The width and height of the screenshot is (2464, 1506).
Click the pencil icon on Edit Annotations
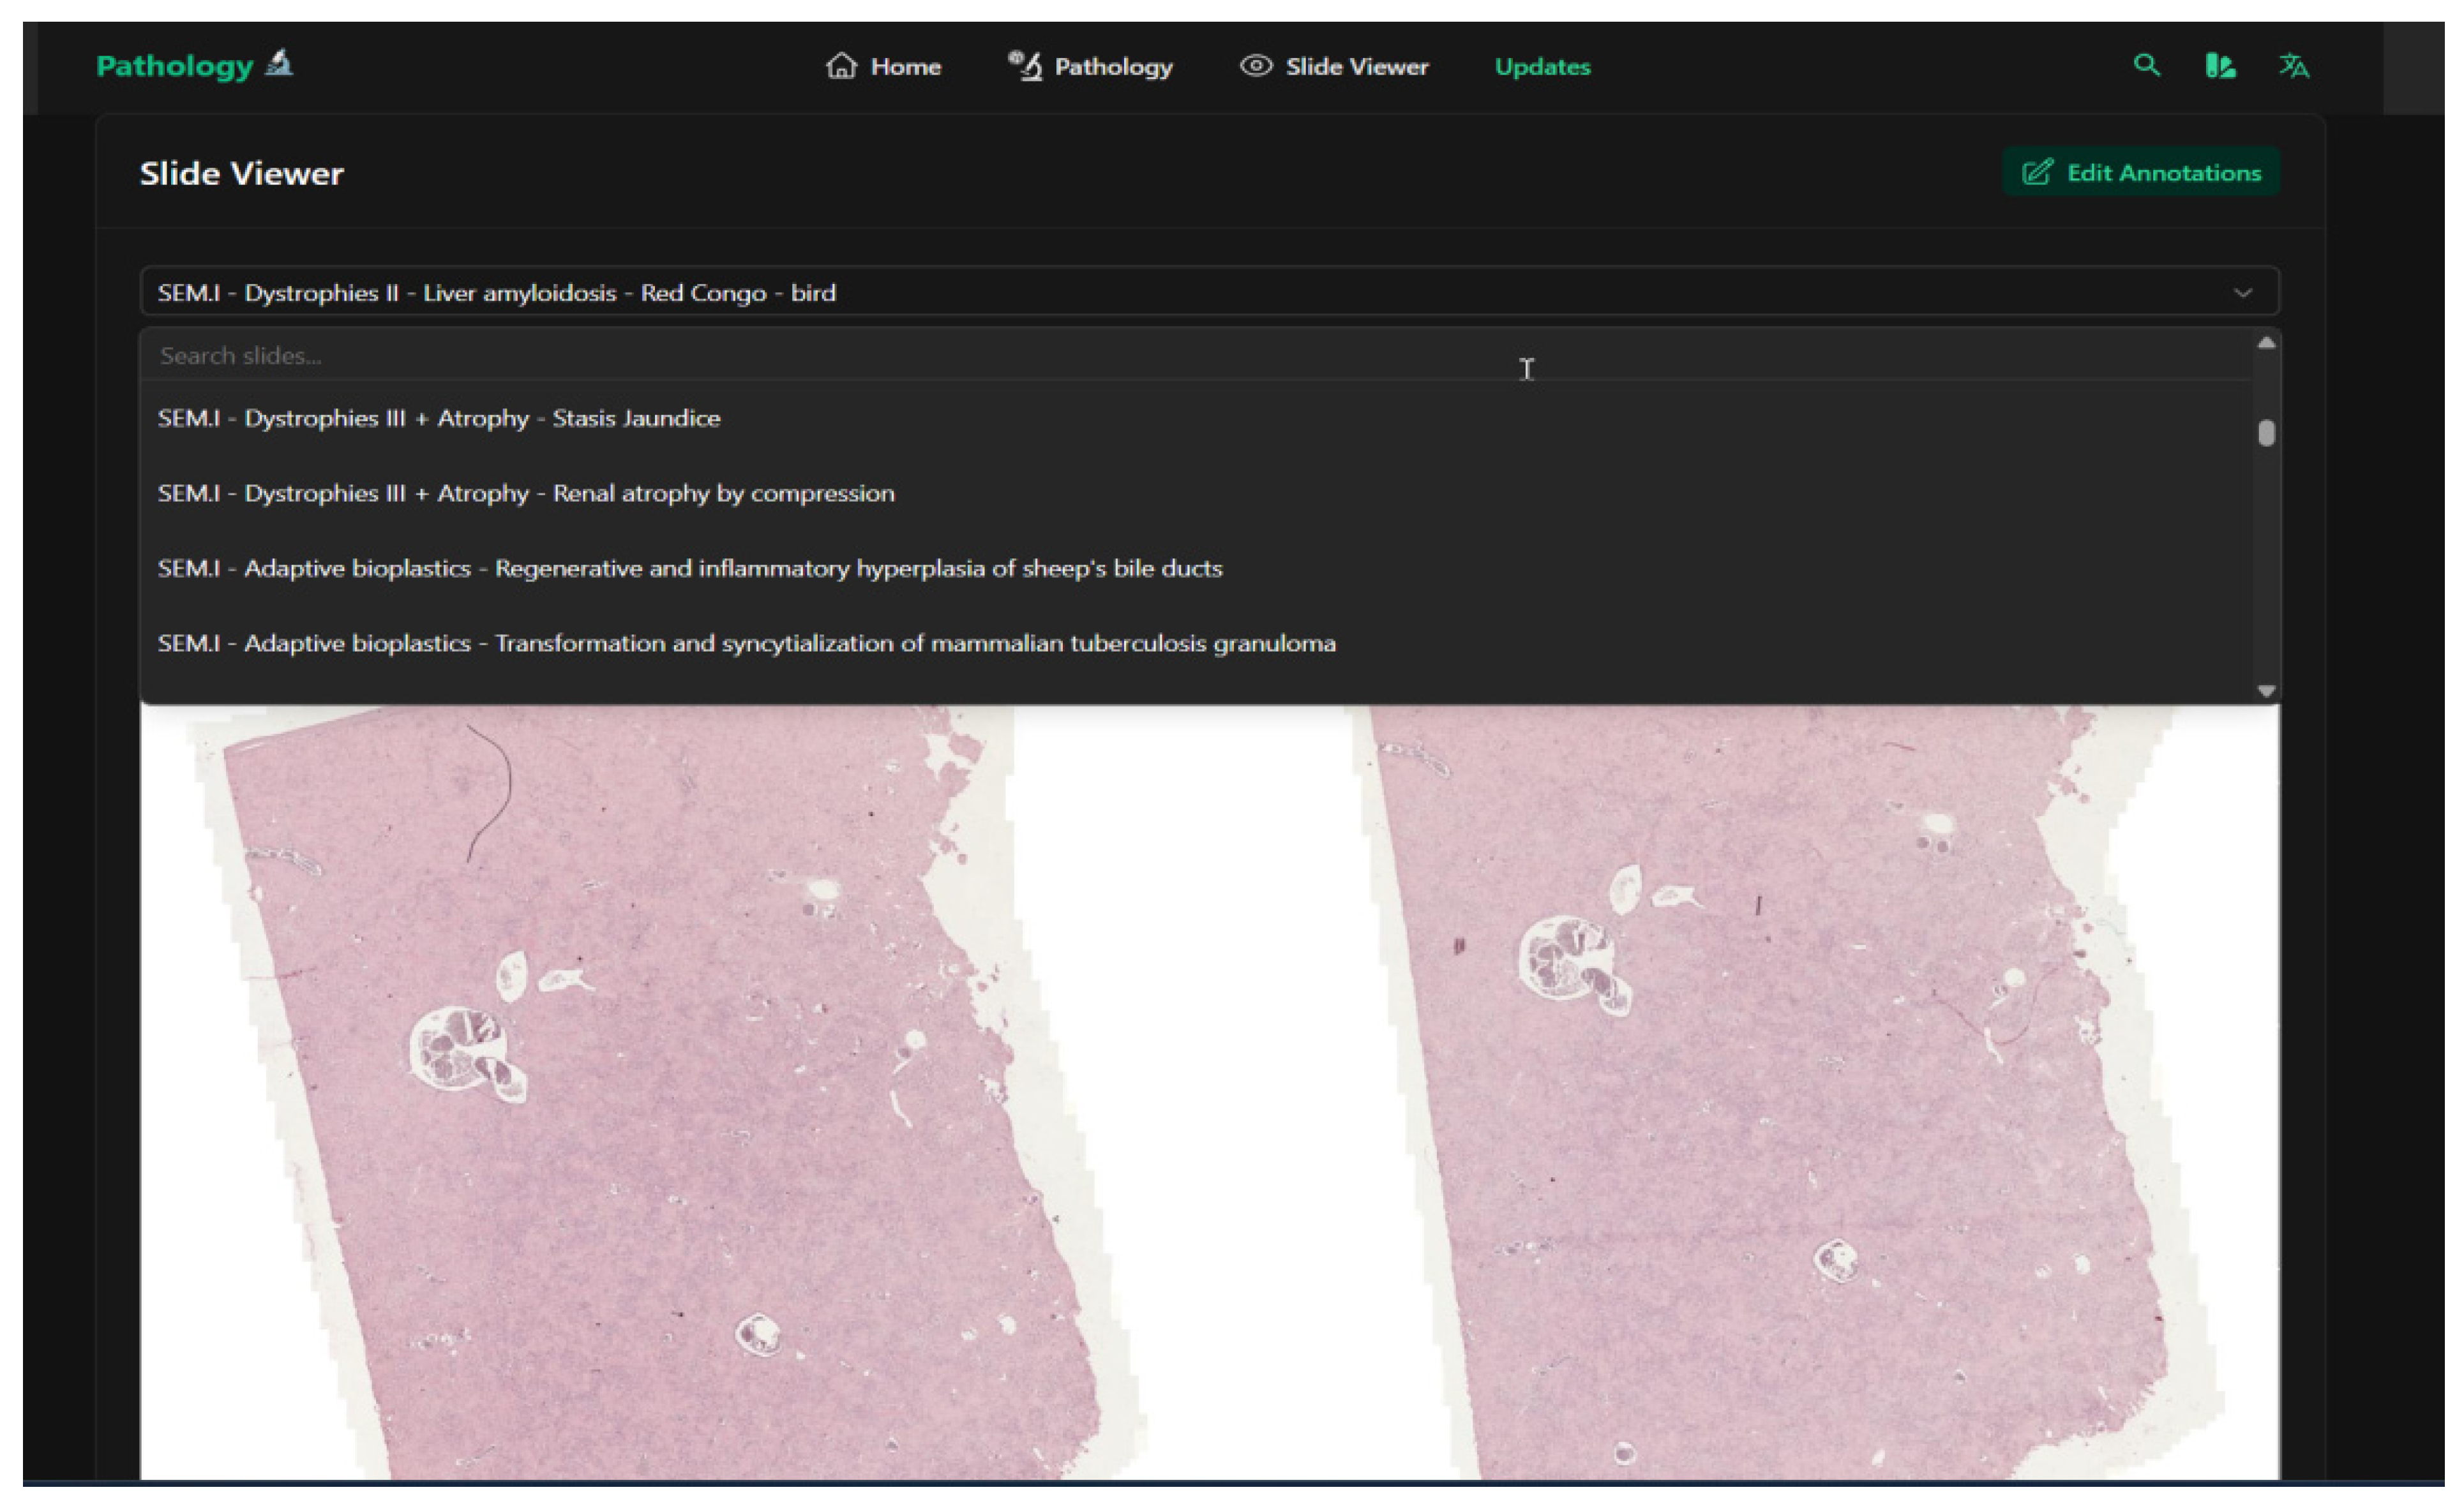(x=2037, y=173)
